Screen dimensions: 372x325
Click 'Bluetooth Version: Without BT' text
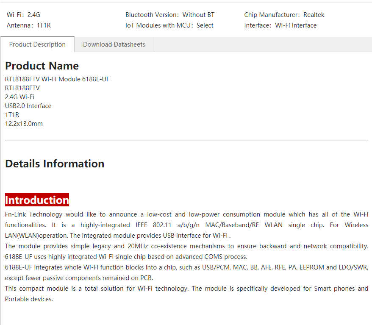[170, 15]
